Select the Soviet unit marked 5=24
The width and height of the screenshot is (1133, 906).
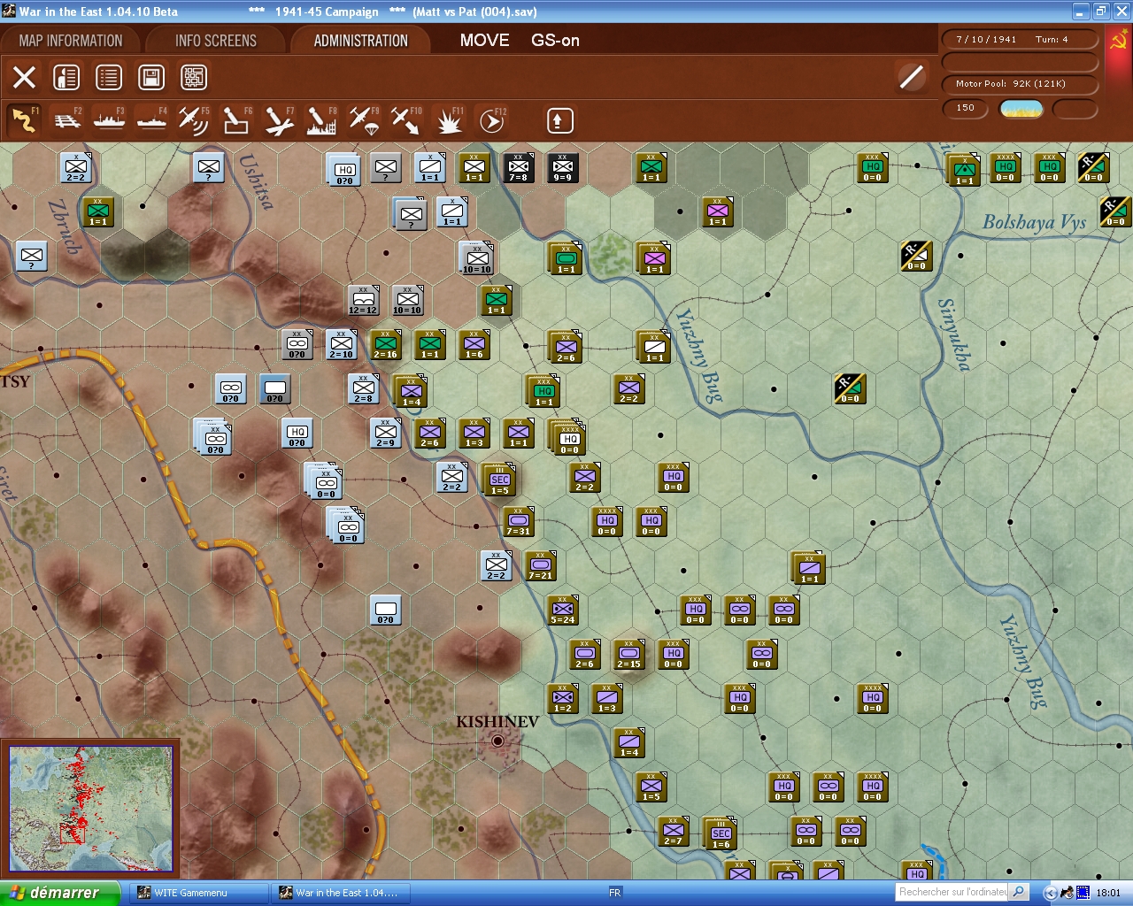563,610
